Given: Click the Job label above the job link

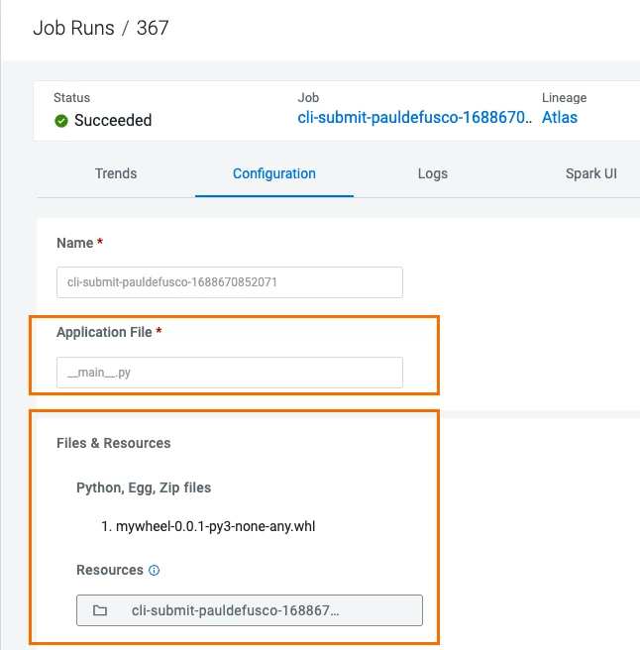Looking at the screenshot, I should click(308, 98).
